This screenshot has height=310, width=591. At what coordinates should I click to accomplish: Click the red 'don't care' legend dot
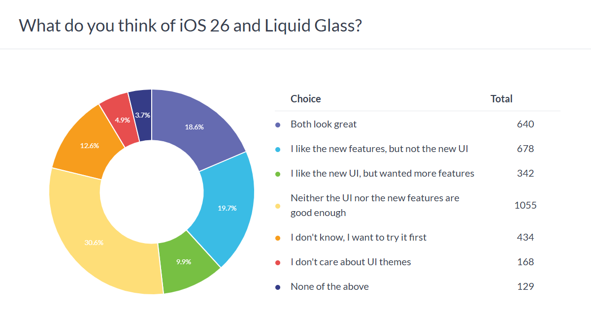click(x=278, y=263)
